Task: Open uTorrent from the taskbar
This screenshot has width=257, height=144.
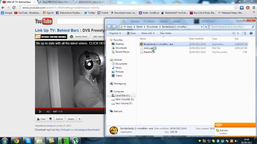Action: [75, 140]
